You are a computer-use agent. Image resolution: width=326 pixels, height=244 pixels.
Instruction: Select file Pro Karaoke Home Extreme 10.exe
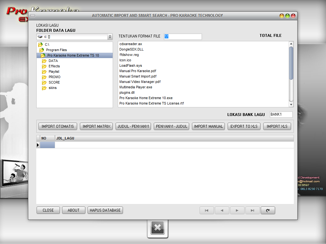click(x=146, y=98)
